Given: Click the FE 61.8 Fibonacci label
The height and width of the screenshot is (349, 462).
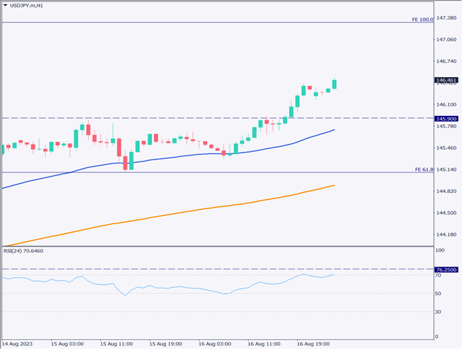Looking at the screenshot, I should (424, 169).
